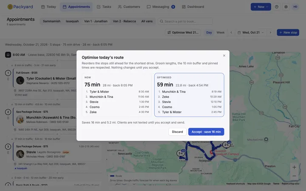
Task: Zoom out on the map
Action: coord(294,176)
